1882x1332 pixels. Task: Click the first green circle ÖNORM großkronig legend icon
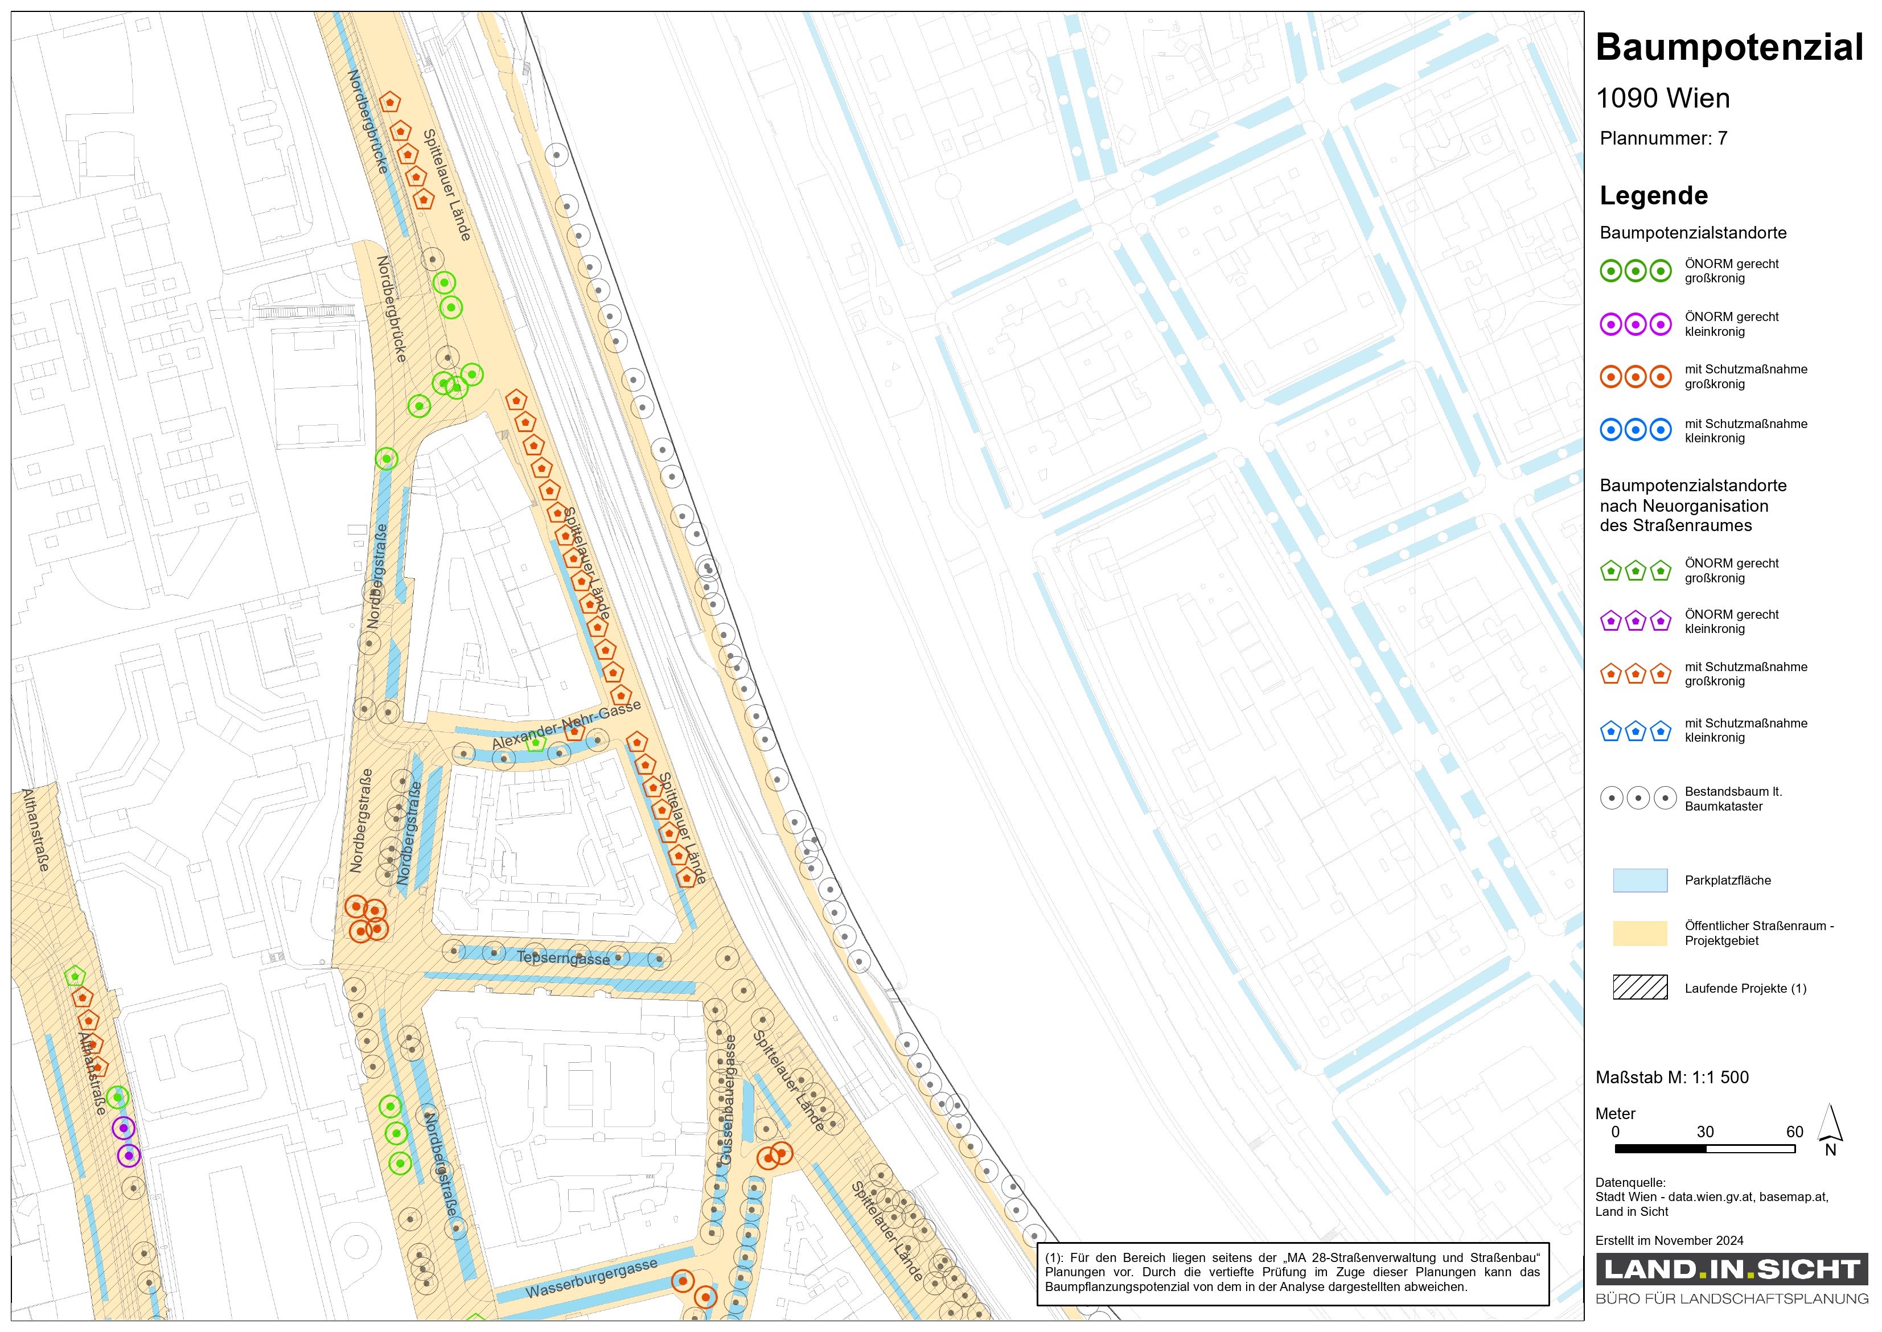click(1610, 270)
